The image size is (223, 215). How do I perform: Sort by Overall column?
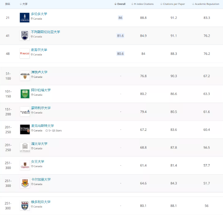(120, 4)
